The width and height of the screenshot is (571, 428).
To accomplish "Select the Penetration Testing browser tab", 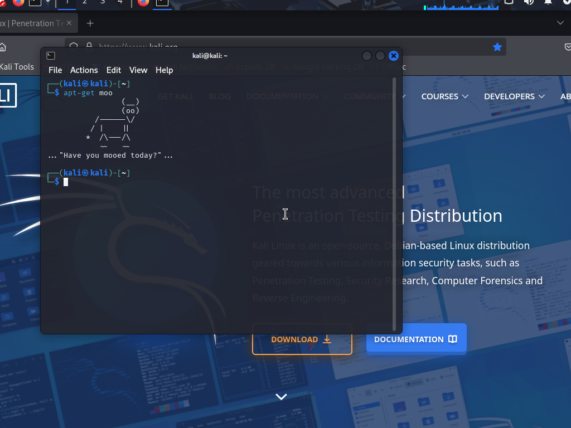I will (33, 23).
